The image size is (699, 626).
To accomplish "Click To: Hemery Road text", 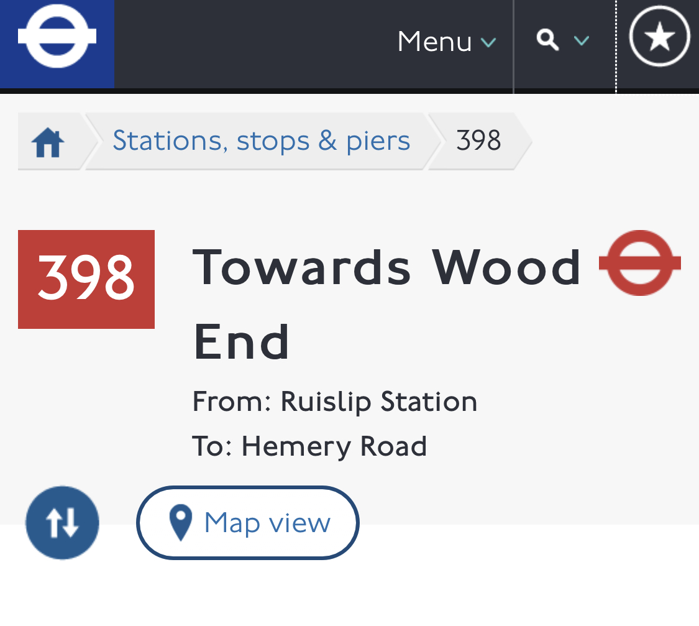I will coord(310,446).
